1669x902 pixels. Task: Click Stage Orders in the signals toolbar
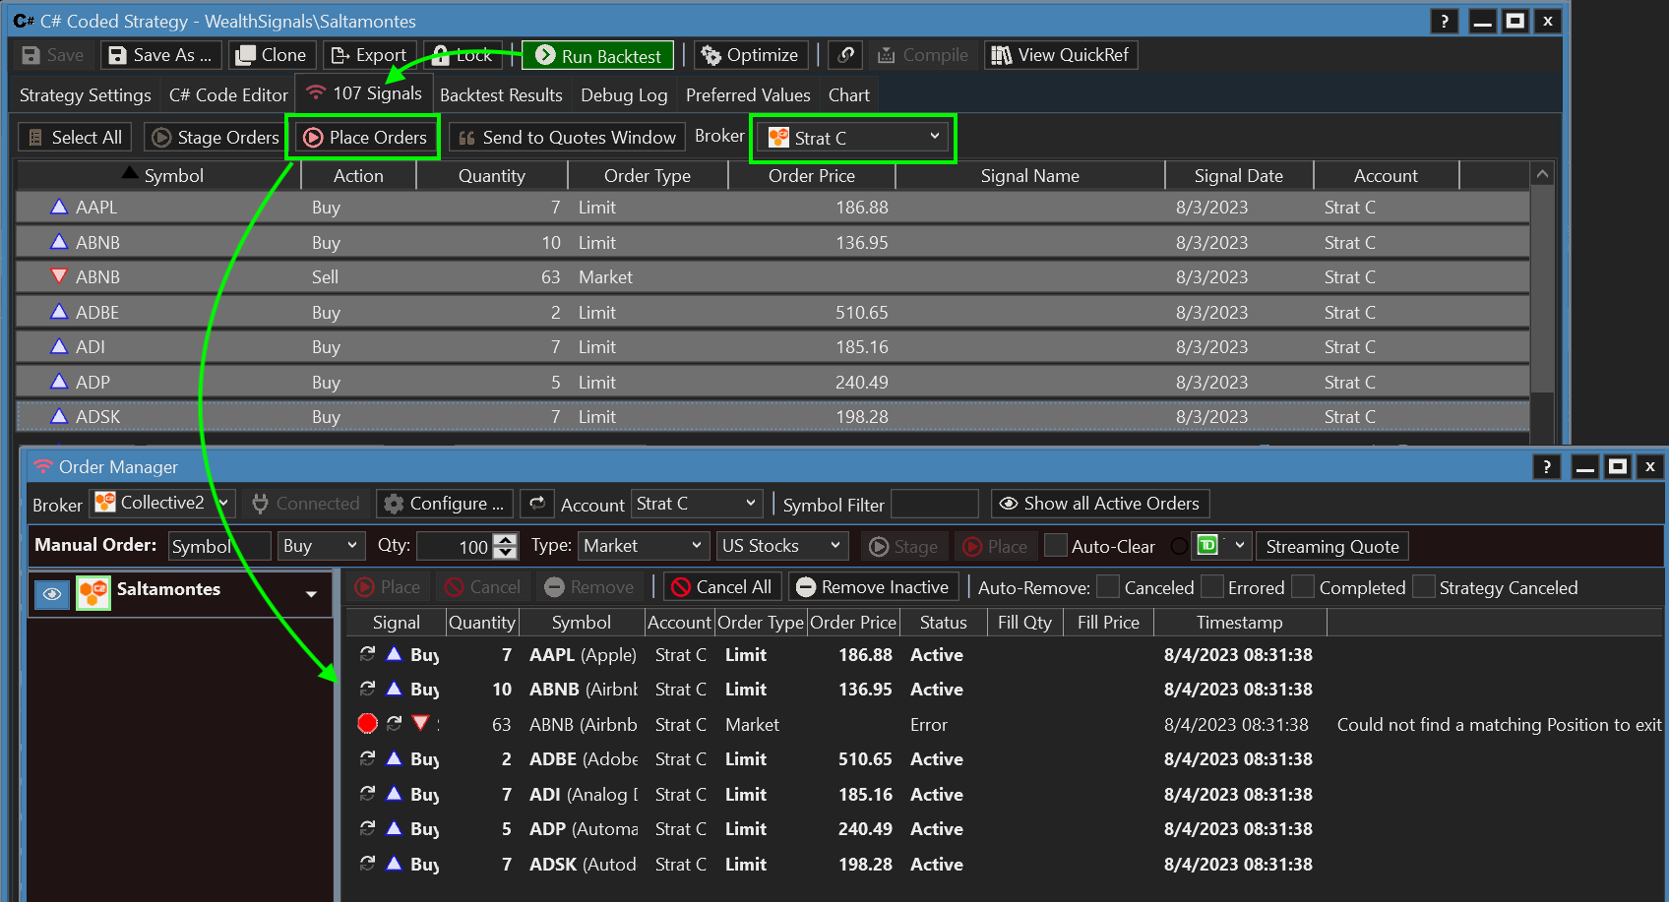[216, 138]
